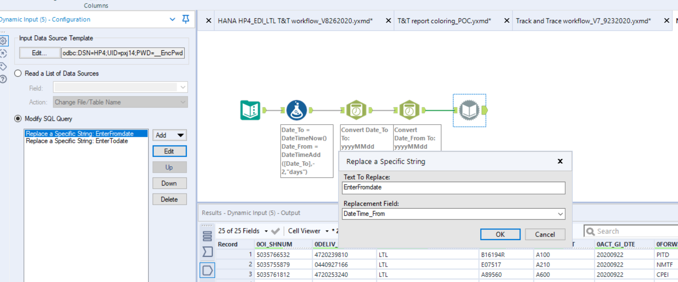
Task: Click the first DateTime tool on canvas
Action: click(356, 111)
